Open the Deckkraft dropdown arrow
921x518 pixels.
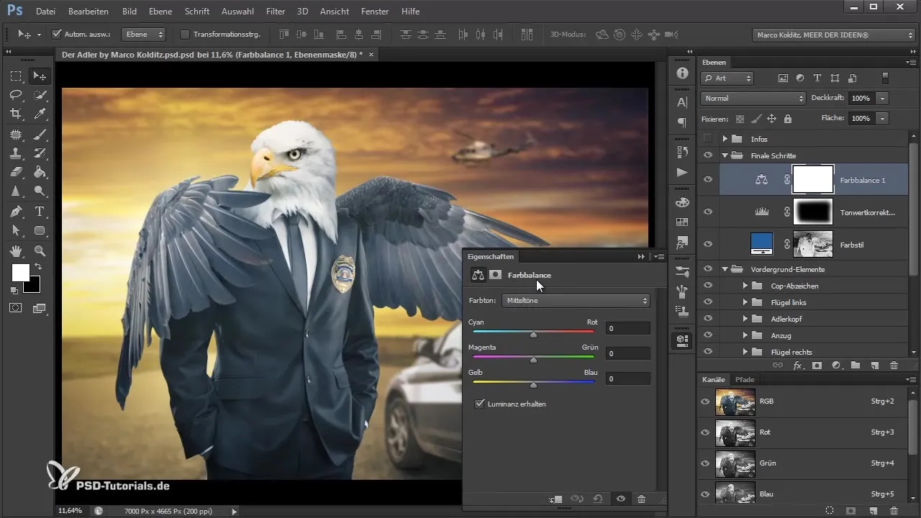pyautogui.click(x=883, y=98)
